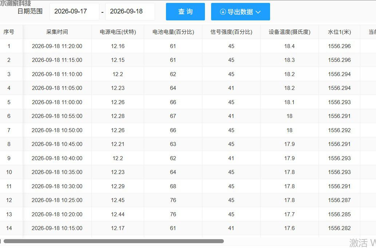Click water level 1556.285 in row 13
The width and height of the screenshot is (376, 249).
(x=339, y=214)
